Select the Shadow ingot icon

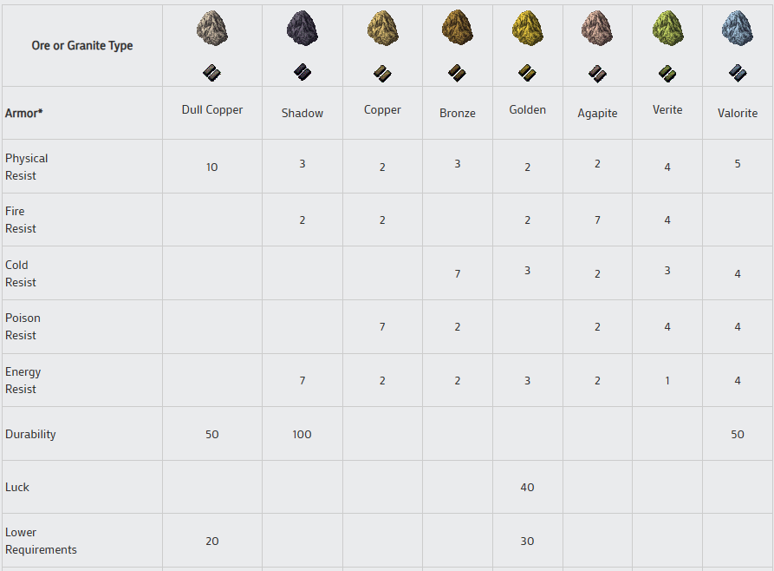[x=302, y=72]
